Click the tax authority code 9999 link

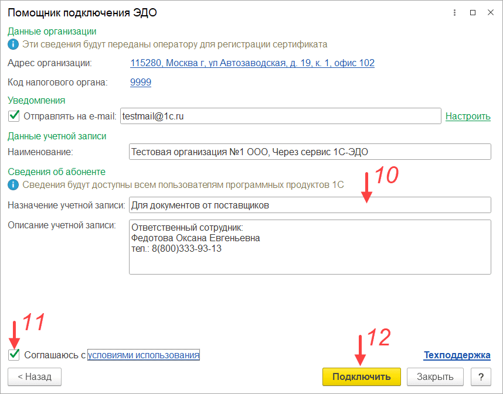pyautogui.click(x=141, y=83)
